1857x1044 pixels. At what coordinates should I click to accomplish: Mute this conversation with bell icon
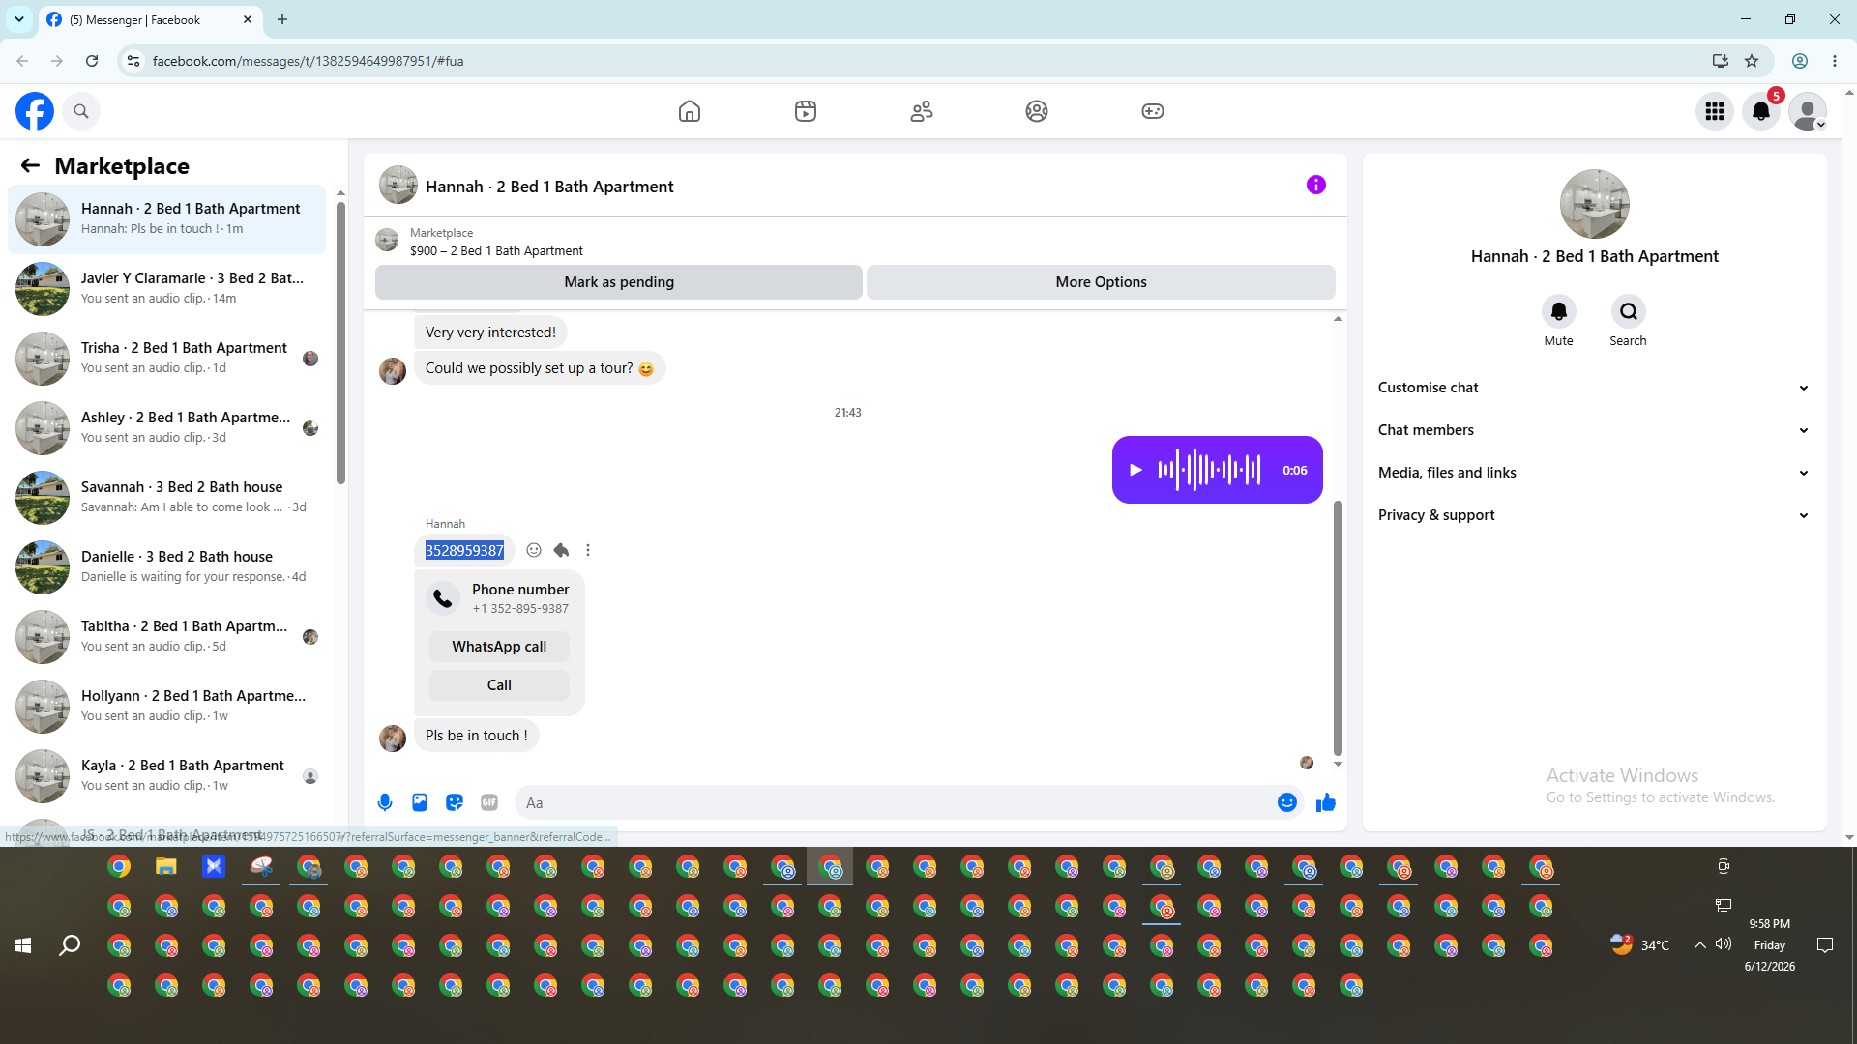(x=1559, y=311)
